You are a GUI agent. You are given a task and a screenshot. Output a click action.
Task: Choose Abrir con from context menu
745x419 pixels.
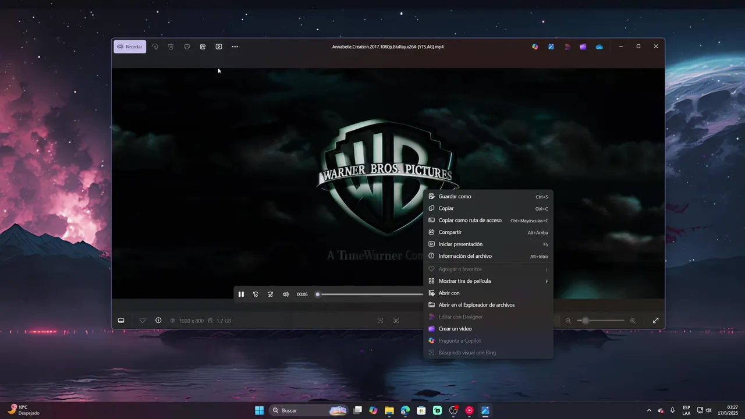coord(488,293)
